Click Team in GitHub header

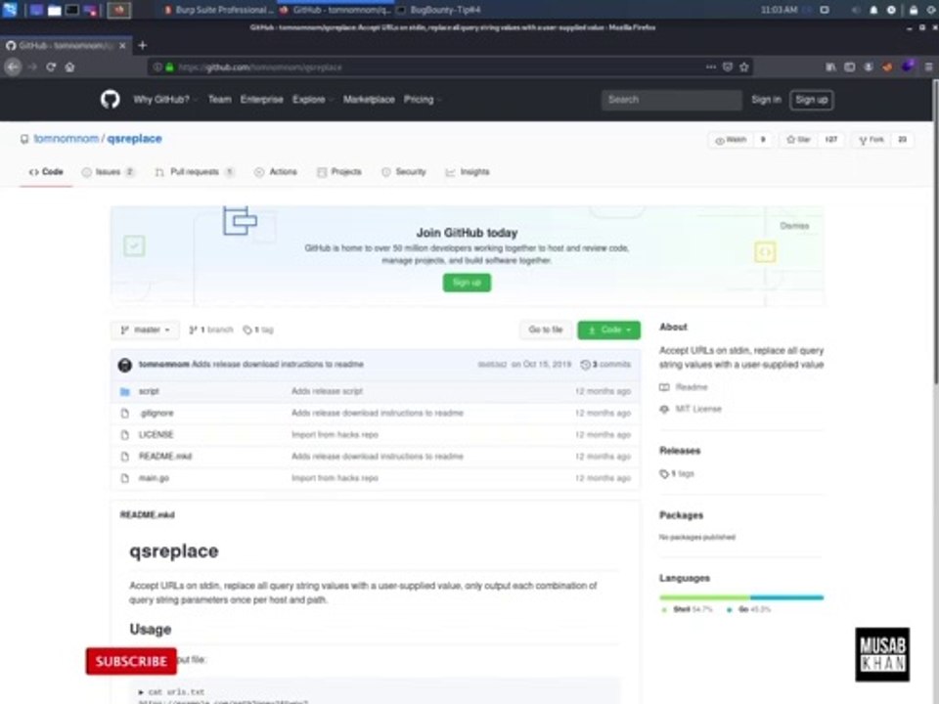pyautogui.click(x=220, y=100)
